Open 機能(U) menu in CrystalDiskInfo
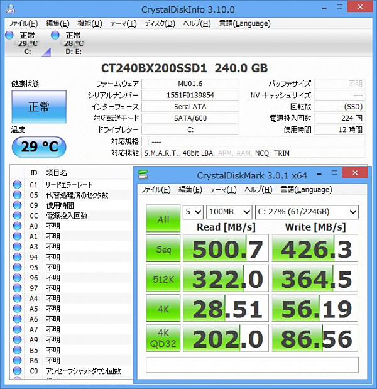The height and width of the screenshot is (389, 377). (90, 24)
